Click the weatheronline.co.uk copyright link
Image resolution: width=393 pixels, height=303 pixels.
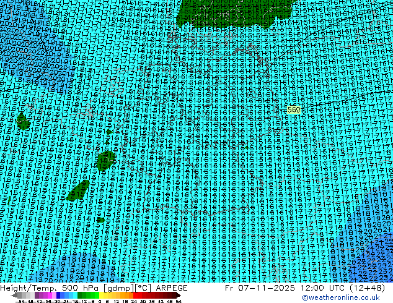(341, 297)
